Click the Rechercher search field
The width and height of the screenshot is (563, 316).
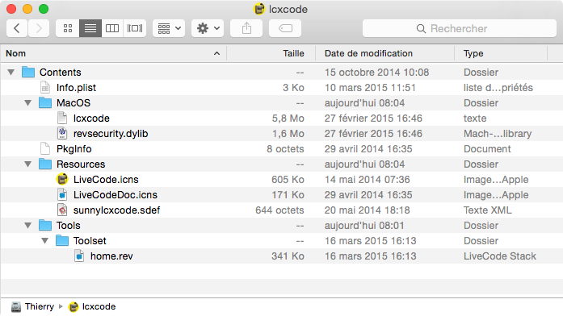460,28
